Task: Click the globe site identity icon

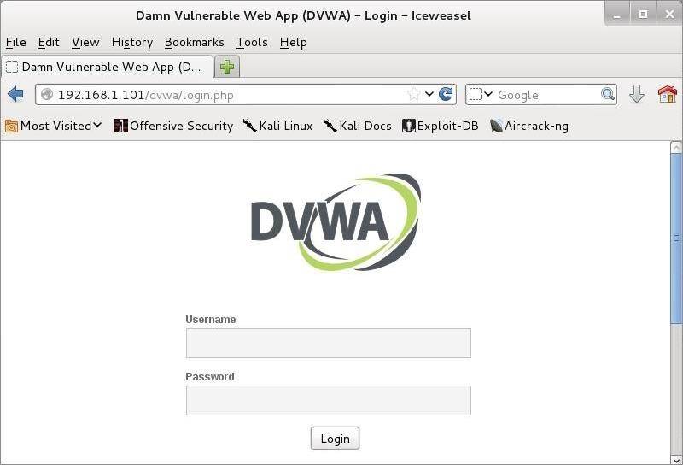Action: [47, 94]
